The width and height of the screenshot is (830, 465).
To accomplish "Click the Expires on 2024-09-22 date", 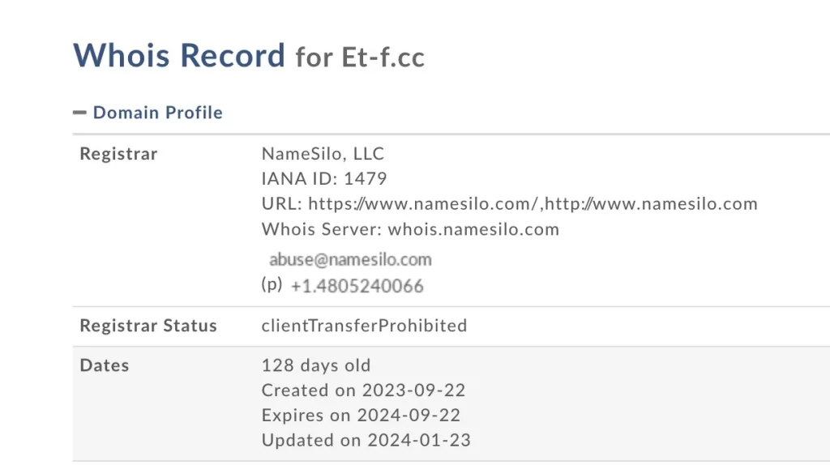I will tap(361, 416).
